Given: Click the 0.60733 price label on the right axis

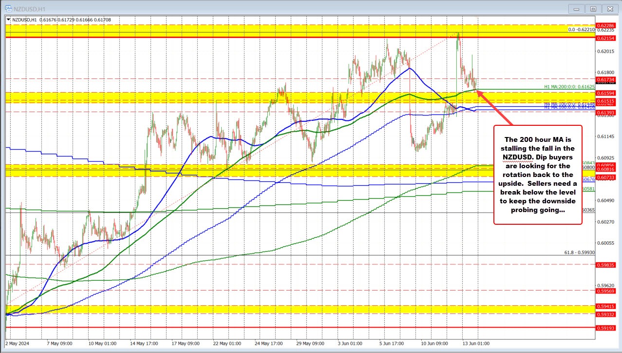Looking at the screenshot, I should tap(605, 177).
